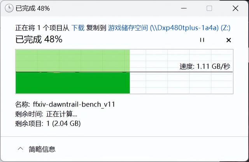Click the 剩余项目 1 (2.04 GB) line
Viewport: 249px width, 162px height.
pyautogui.click(x=48, y=124)
